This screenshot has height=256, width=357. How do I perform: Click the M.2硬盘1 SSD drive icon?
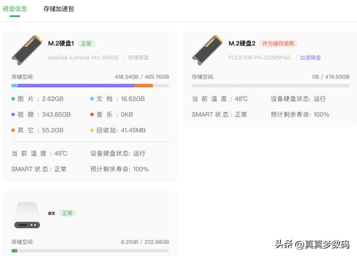pos(27,50)
